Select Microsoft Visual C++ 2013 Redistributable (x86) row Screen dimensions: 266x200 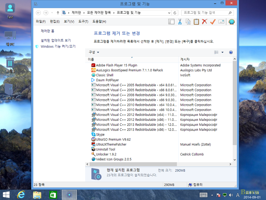134,130
